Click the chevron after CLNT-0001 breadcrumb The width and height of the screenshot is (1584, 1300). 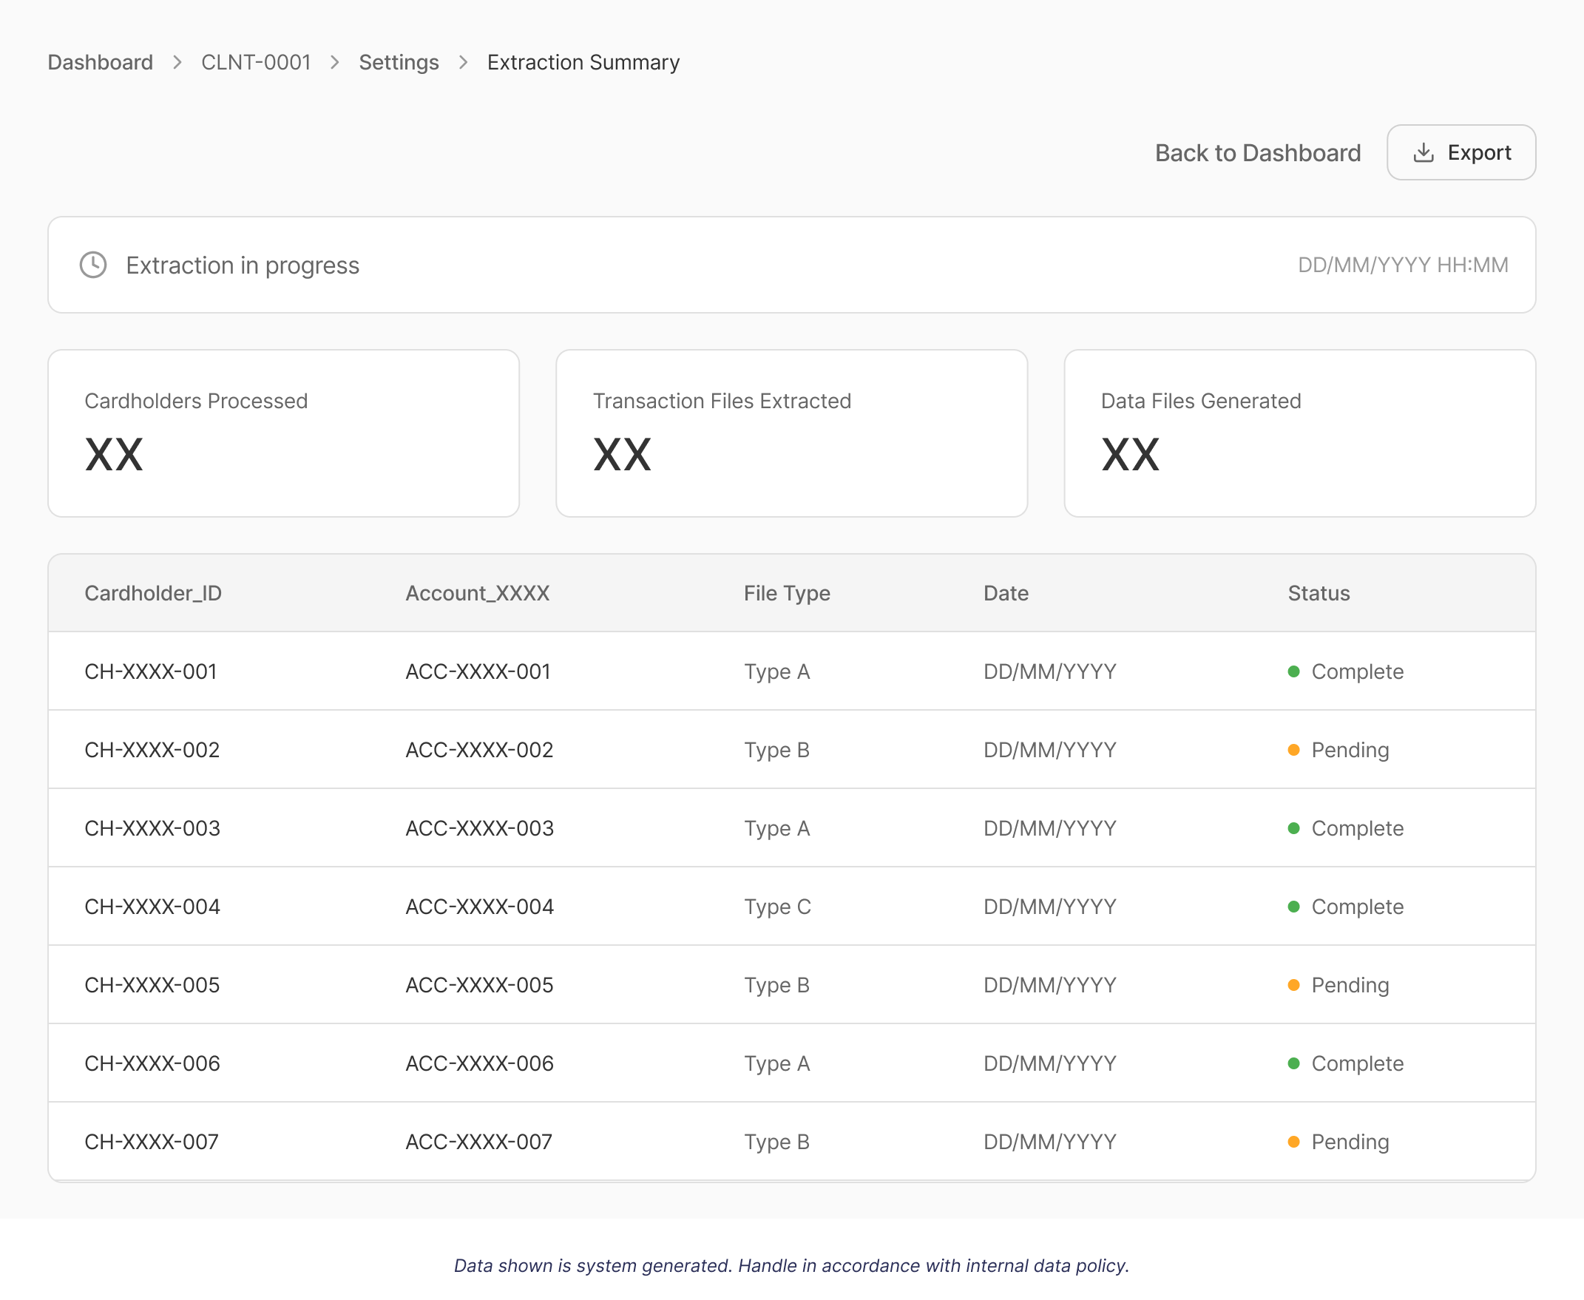335,62
